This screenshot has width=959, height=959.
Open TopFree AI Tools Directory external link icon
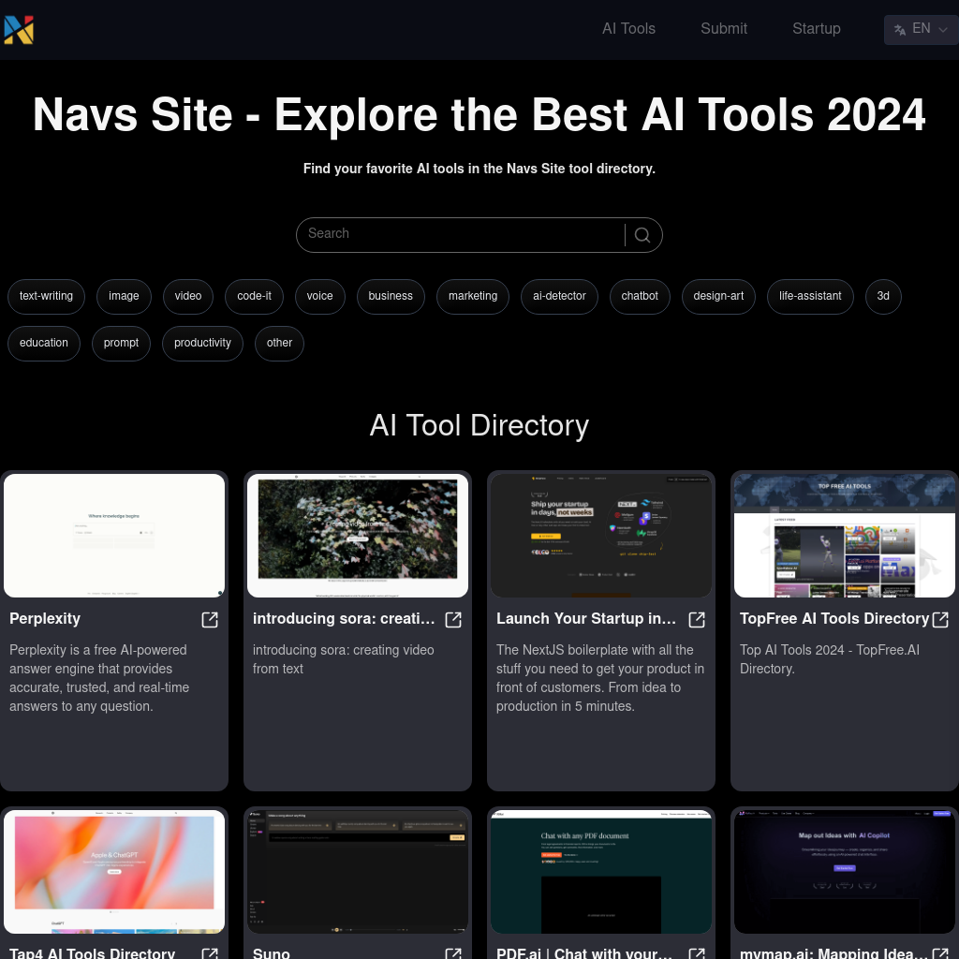click(940, 620)
